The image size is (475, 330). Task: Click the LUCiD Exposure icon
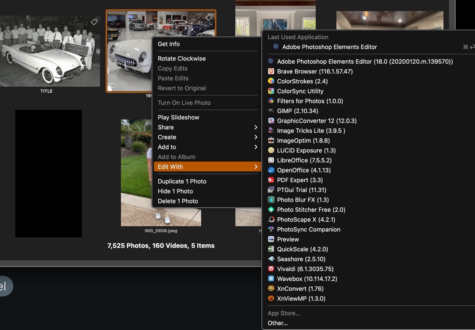[x=271, y=150]
